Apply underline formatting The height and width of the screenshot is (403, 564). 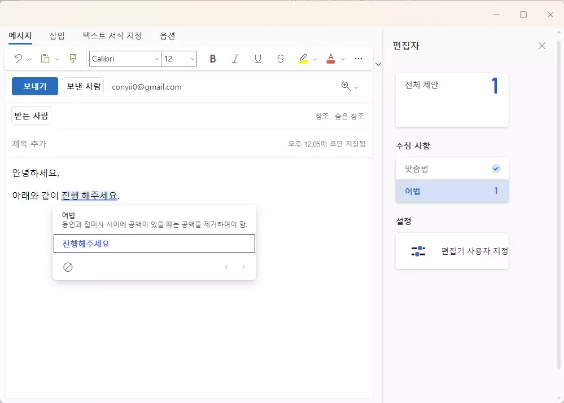tap(258, 58)
